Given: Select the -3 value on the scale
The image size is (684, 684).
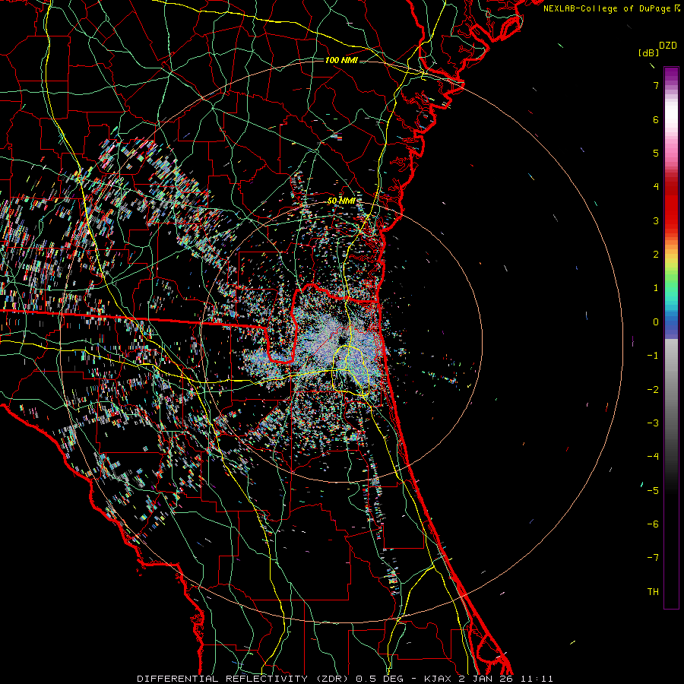Looking at the screenshot, I should [653, 423].
